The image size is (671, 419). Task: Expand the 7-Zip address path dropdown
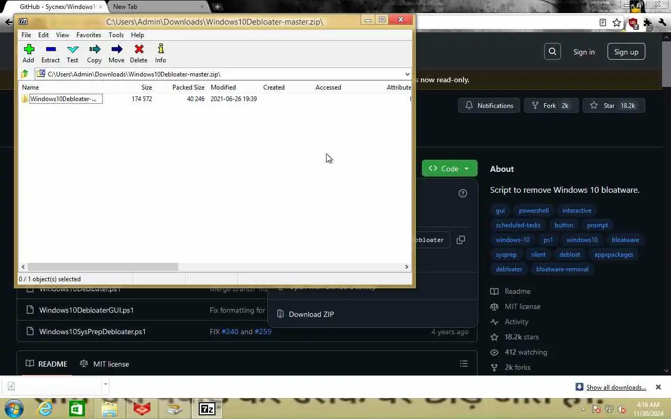(407, 74)
